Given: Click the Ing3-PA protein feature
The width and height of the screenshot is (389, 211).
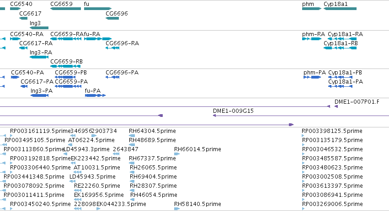Looking at the screenshot, I should [39, 95].
